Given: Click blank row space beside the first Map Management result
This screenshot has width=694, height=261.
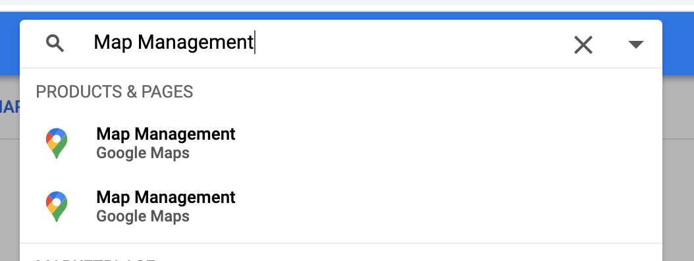Looking at the screenshot, I should 442,144.
